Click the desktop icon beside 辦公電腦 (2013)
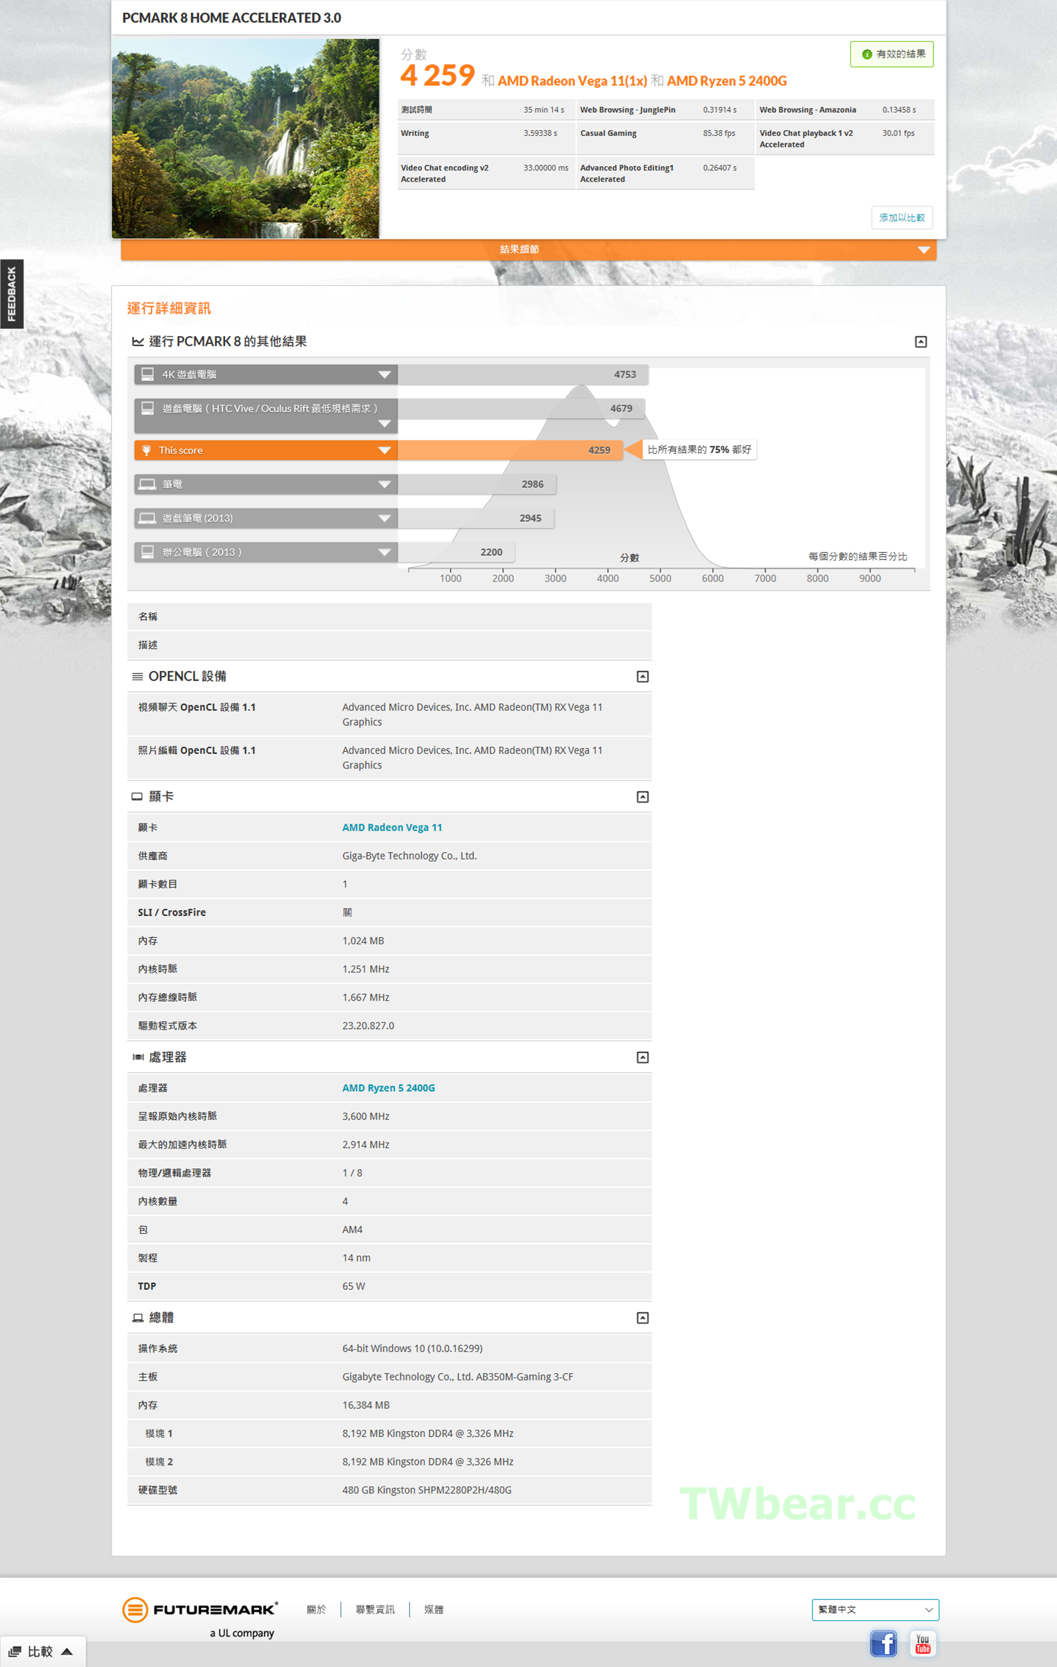Screen dimensions: 1057x1667 147,551
